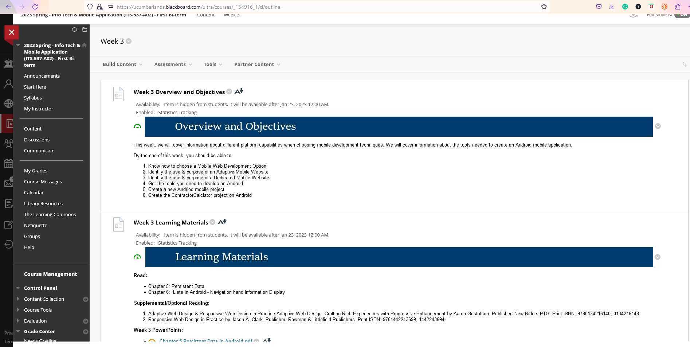This screenshot has width=690, height=347.
Task: Open folder view of course menu
Action: click(x=85, y=30)
